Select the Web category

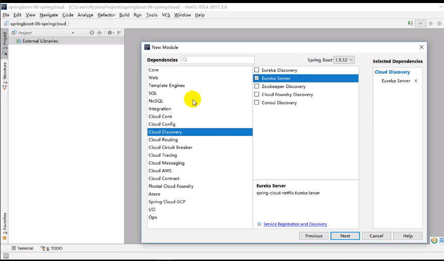coord(200,77)
